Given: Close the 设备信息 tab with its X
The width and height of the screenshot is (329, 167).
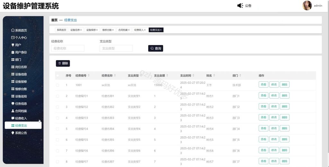Looking at the screenshot, I should pyautogui.click(x=81, y=30).
